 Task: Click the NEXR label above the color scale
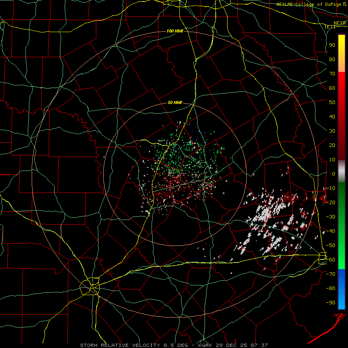339,23
